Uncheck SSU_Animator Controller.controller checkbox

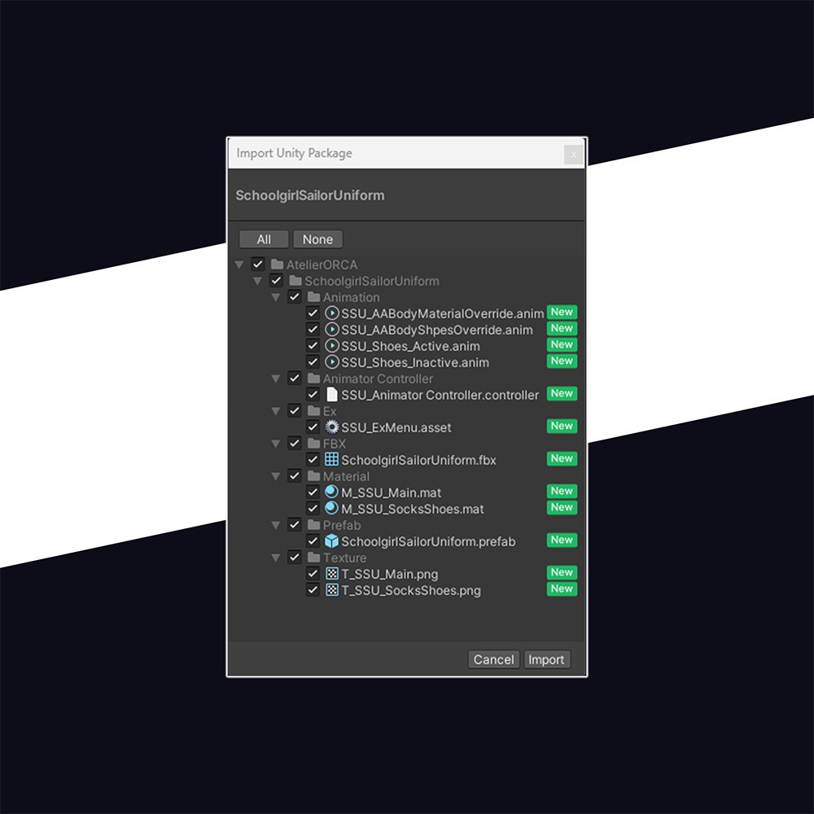(x=313, y=394)
